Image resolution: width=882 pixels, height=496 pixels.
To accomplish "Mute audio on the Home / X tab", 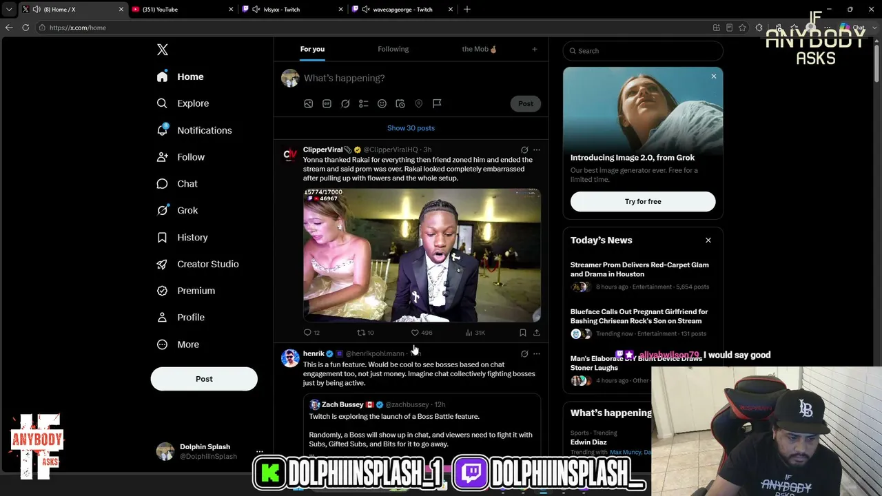I will tap(36, 10).
